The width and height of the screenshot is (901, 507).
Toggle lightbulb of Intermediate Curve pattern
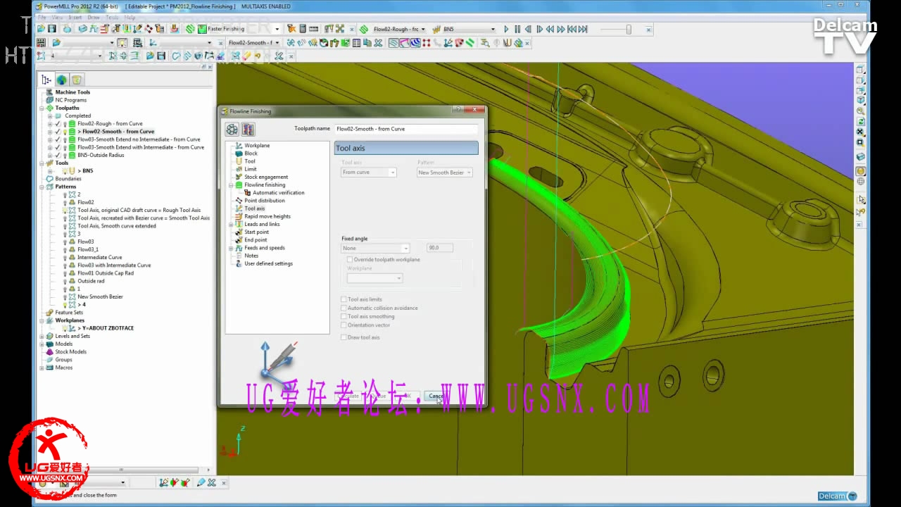point(65,258)
